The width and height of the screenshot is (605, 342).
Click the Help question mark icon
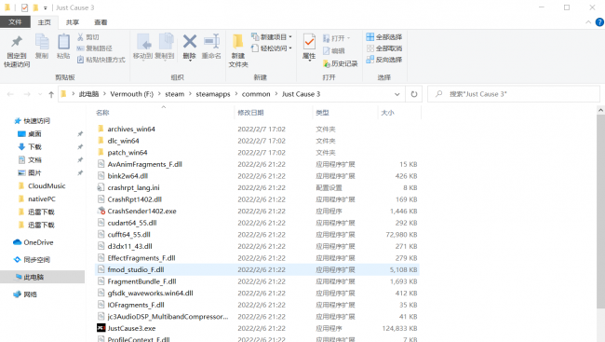[599, 22]
